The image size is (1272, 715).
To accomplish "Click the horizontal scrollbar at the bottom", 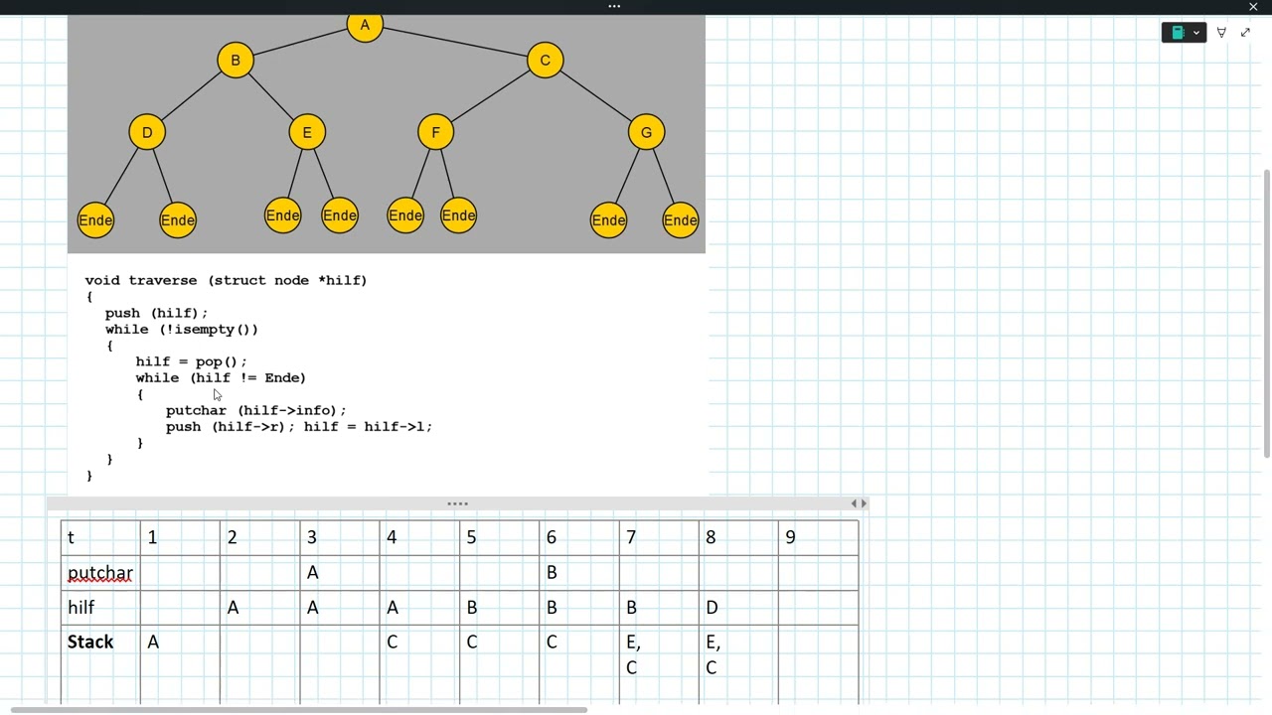I will pyautogui.click(x=298, y=710).
